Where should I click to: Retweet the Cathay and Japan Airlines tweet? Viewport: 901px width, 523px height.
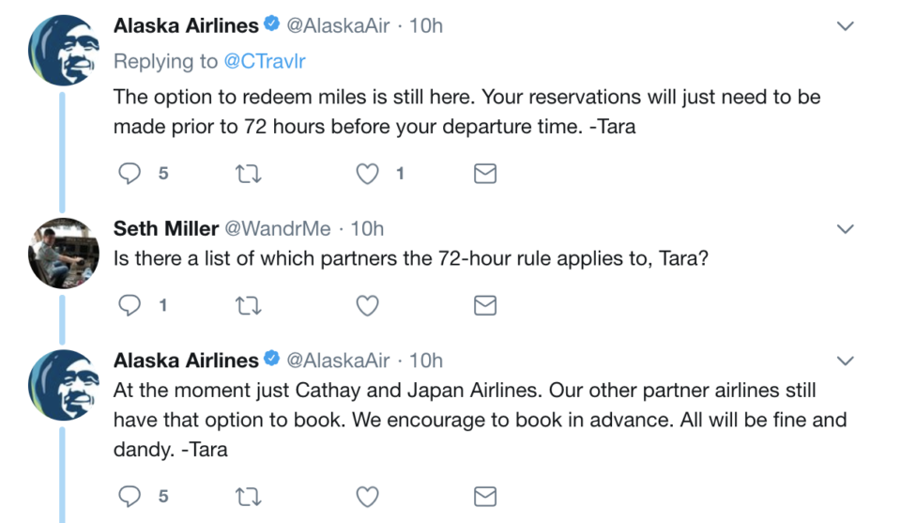coord(249,497)
